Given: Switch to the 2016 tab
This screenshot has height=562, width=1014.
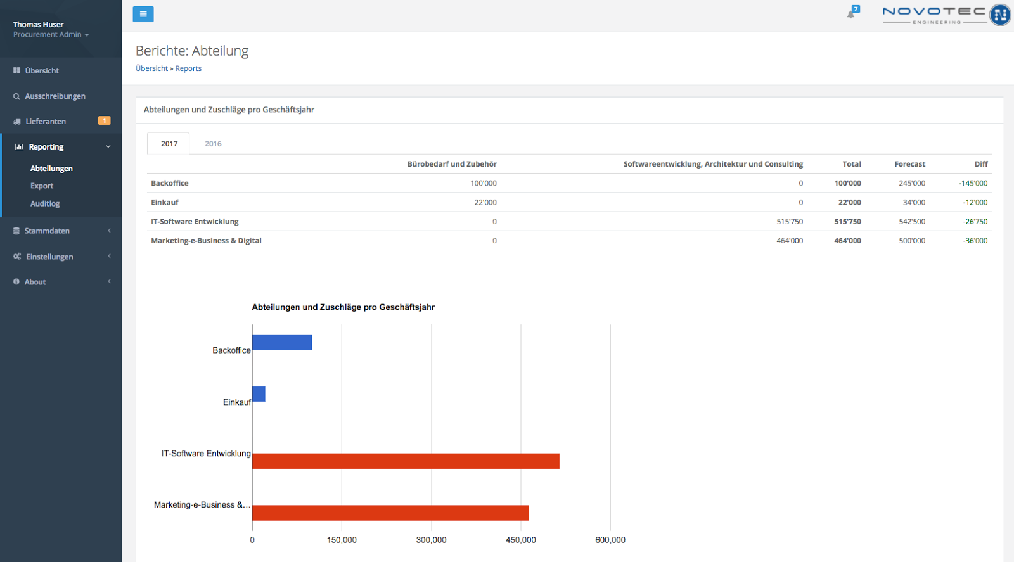Looking at the screenshot, I should pyautogui.click(x=213, y=144).
